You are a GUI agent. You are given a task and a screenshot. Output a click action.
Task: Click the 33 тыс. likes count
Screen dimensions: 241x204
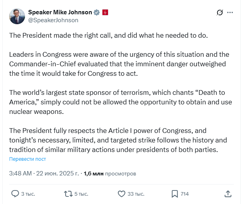coord(136,194)
